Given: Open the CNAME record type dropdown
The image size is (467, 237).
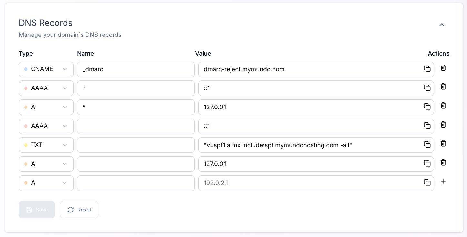Looking at the screenshot, I should click(46, 69).
